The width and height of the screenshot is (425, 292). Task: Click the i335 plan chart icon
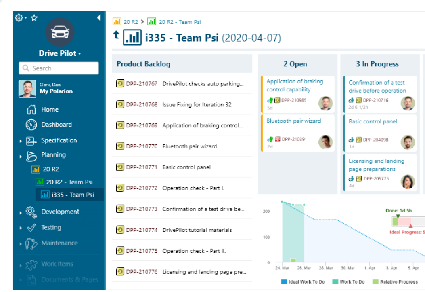click(x=132, y=37)
